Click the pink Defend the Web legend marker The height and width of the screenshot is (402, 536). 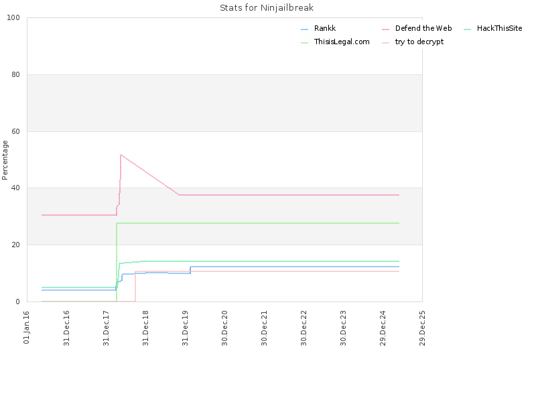tap(386, 29)
